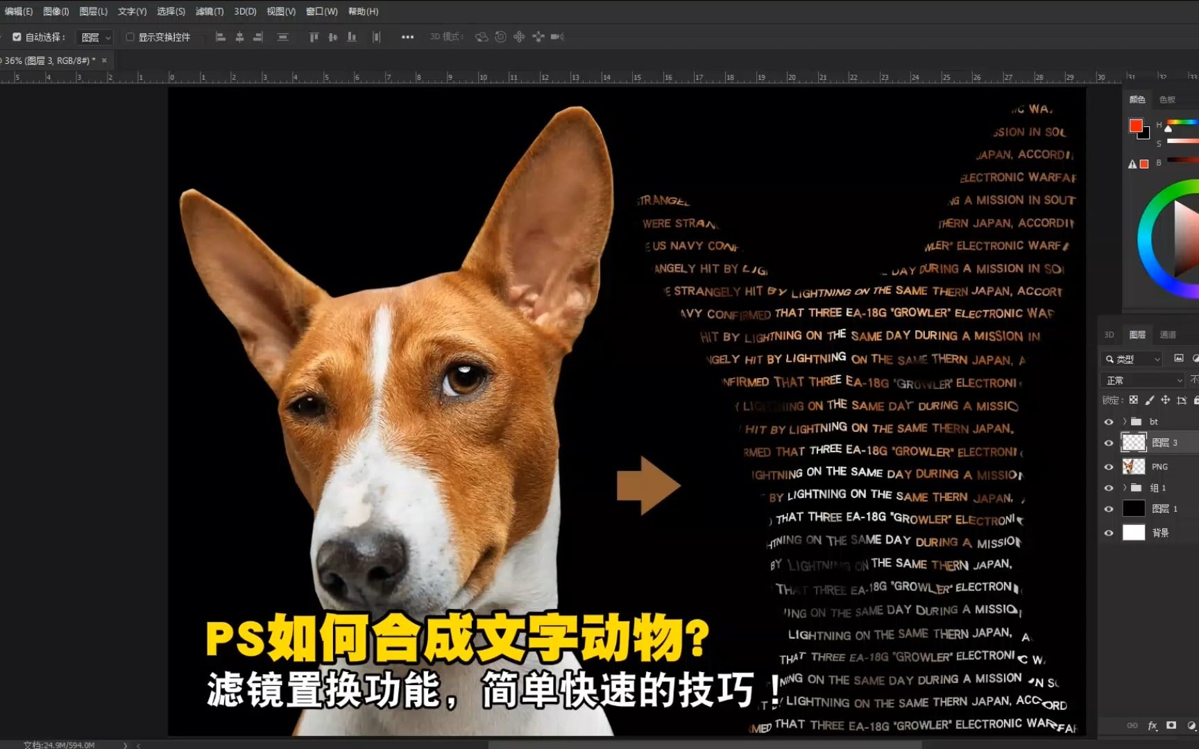The height and width of the screenshot is (749, 1199).
Task: Click the out-of-gamut warning triangle
Action: (x=1132, y=164)
